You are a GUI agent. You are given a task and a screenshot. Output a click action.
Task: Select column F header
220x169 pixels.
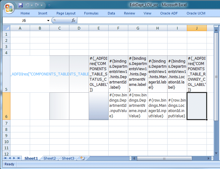(118, 28)
